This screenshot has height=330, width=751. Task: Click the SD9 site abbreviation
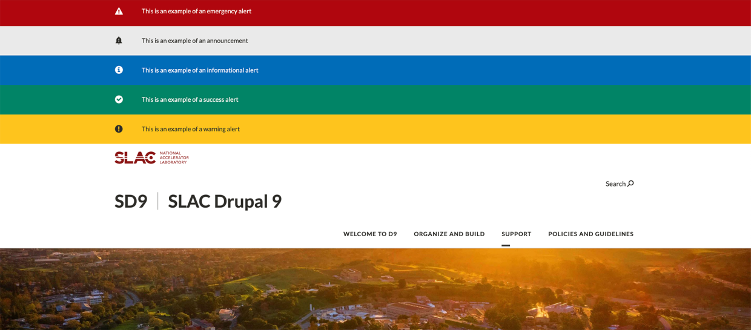coord(131,201)
